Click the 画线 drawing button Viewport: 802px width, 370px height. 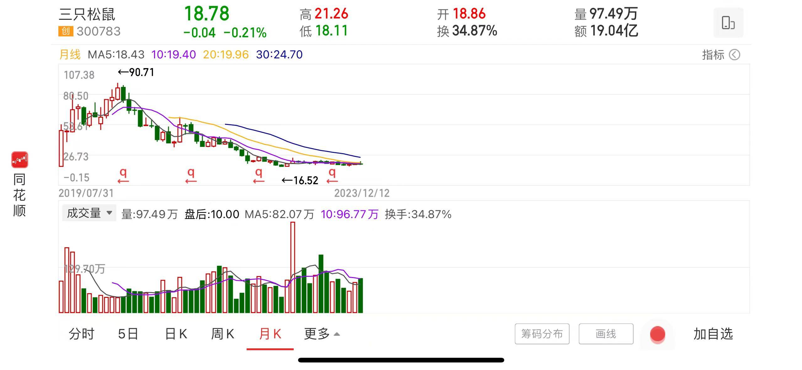pyautogui.click(x=606, y=334)
